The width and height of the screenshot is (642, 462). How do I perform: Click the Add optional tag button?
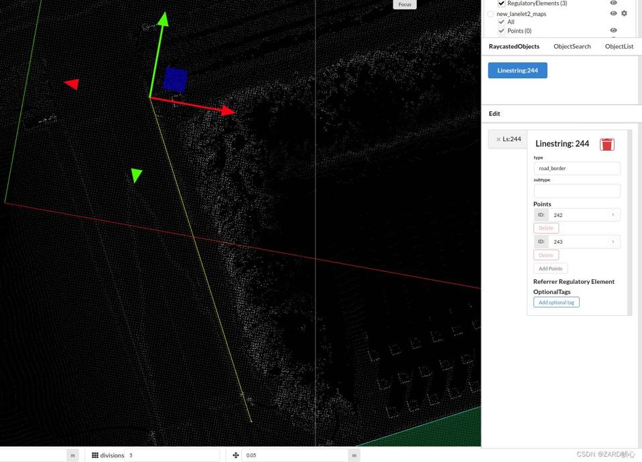[556, 303]
